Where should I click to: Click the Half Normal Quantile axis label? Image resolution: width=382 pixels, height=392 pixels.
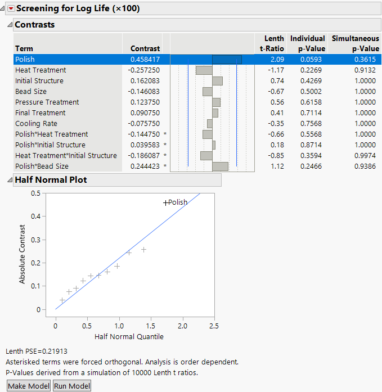click(x=129, y=336)
